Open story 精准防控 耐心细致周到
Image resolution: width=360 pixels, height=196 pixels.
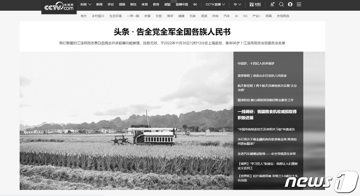pyautogui.click(x=265, y=100)
